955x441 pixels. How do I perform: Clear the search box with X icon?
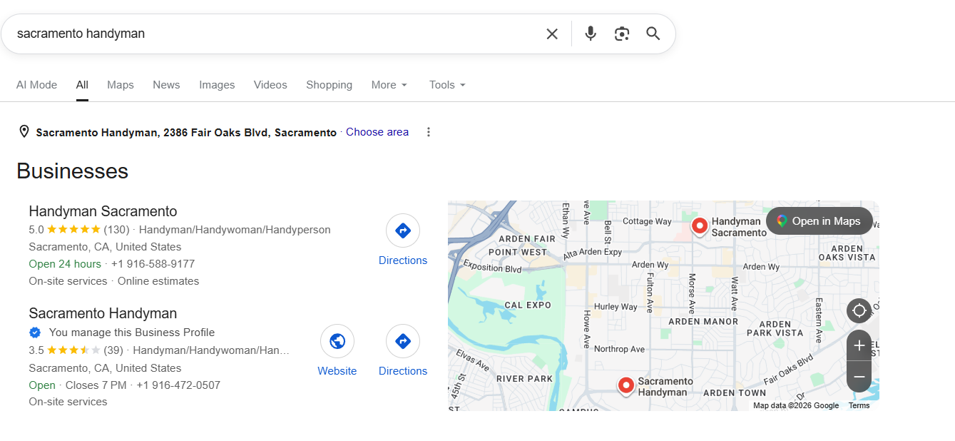[x=552, y=34]
